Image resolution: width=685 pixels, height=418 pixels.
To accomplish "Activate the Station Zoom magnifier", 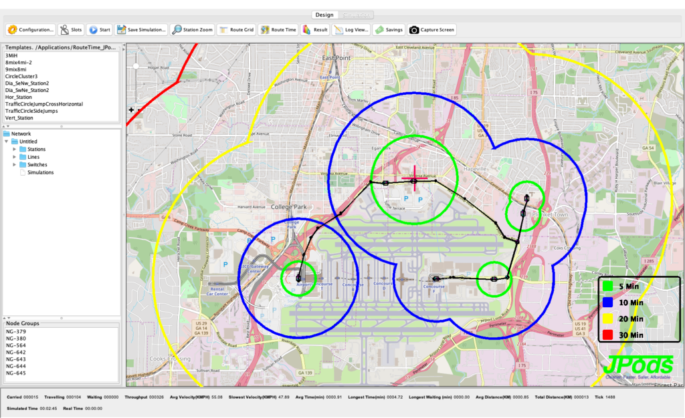I will [193, 29].
